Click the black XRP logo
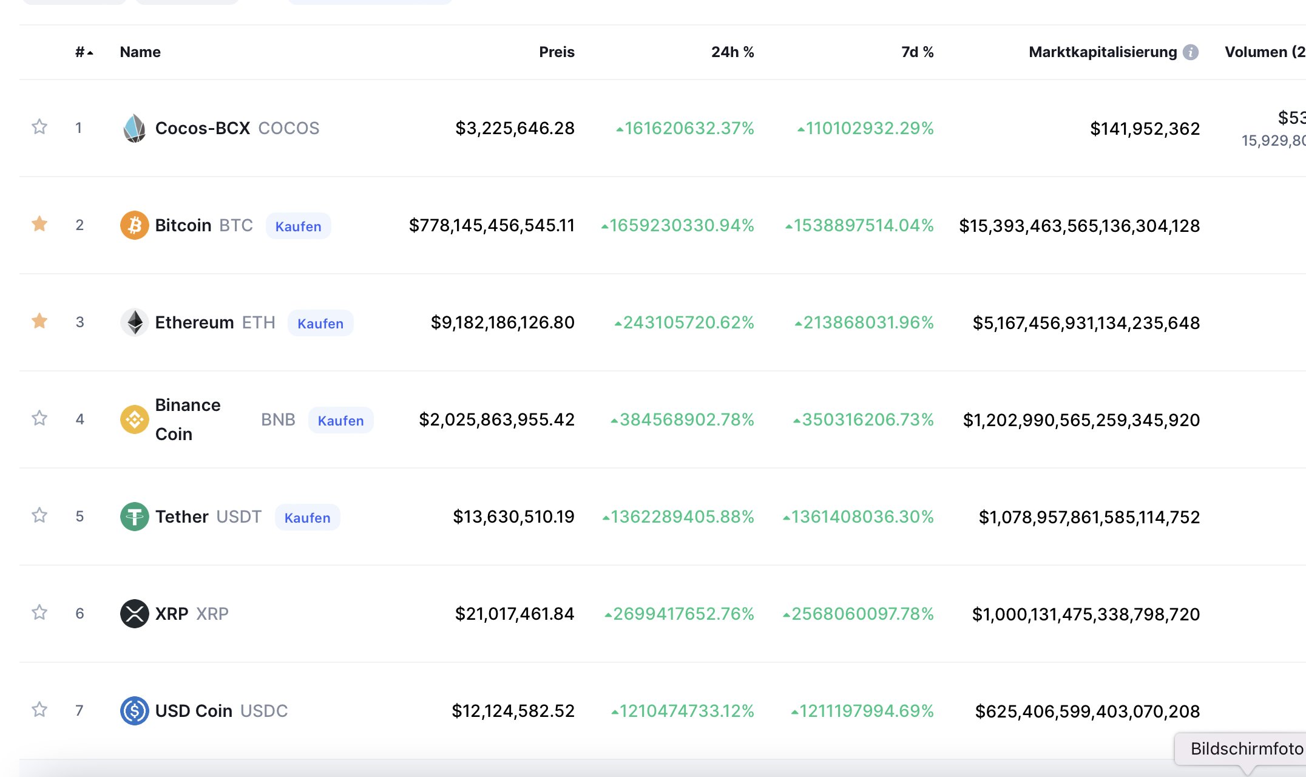This screenshot has width=1306, height=777. click(134, 614)
